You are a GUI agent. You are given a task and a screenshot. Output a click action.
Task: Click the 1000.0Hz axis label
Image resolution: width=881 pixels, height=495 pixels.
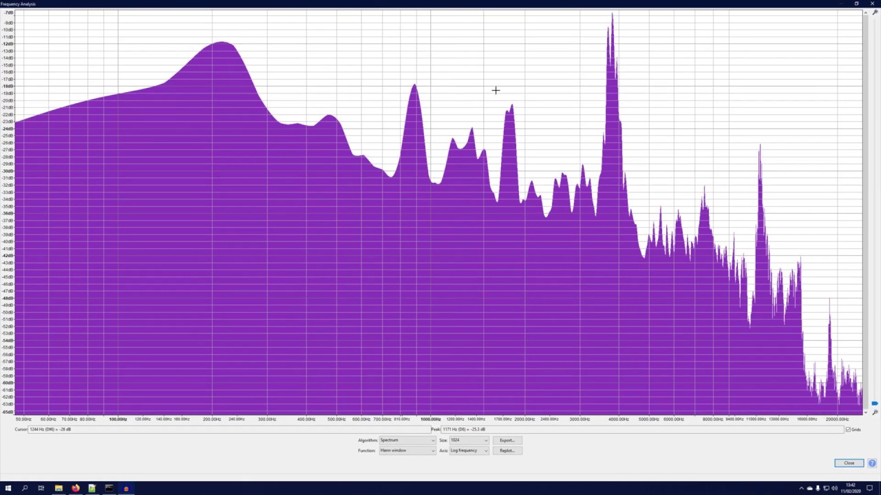pyautogui.click(x=430, y=419)
